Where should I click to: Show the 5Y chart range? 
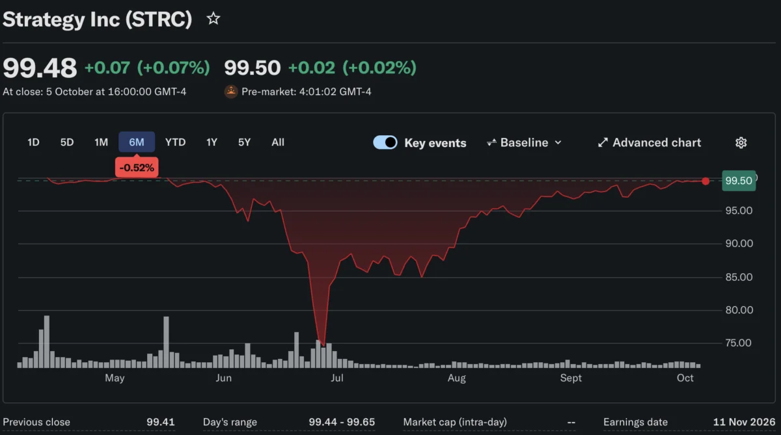(x=244, y=142)
